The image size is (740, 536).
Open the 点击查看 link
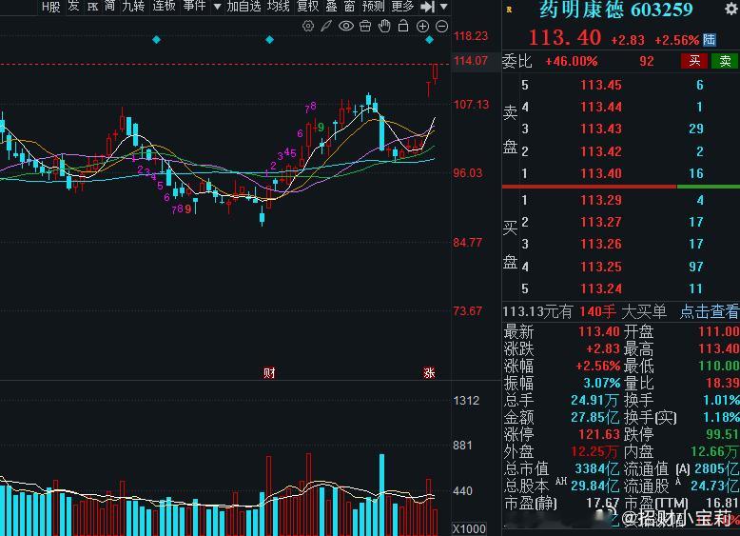[x=710, y=311]
